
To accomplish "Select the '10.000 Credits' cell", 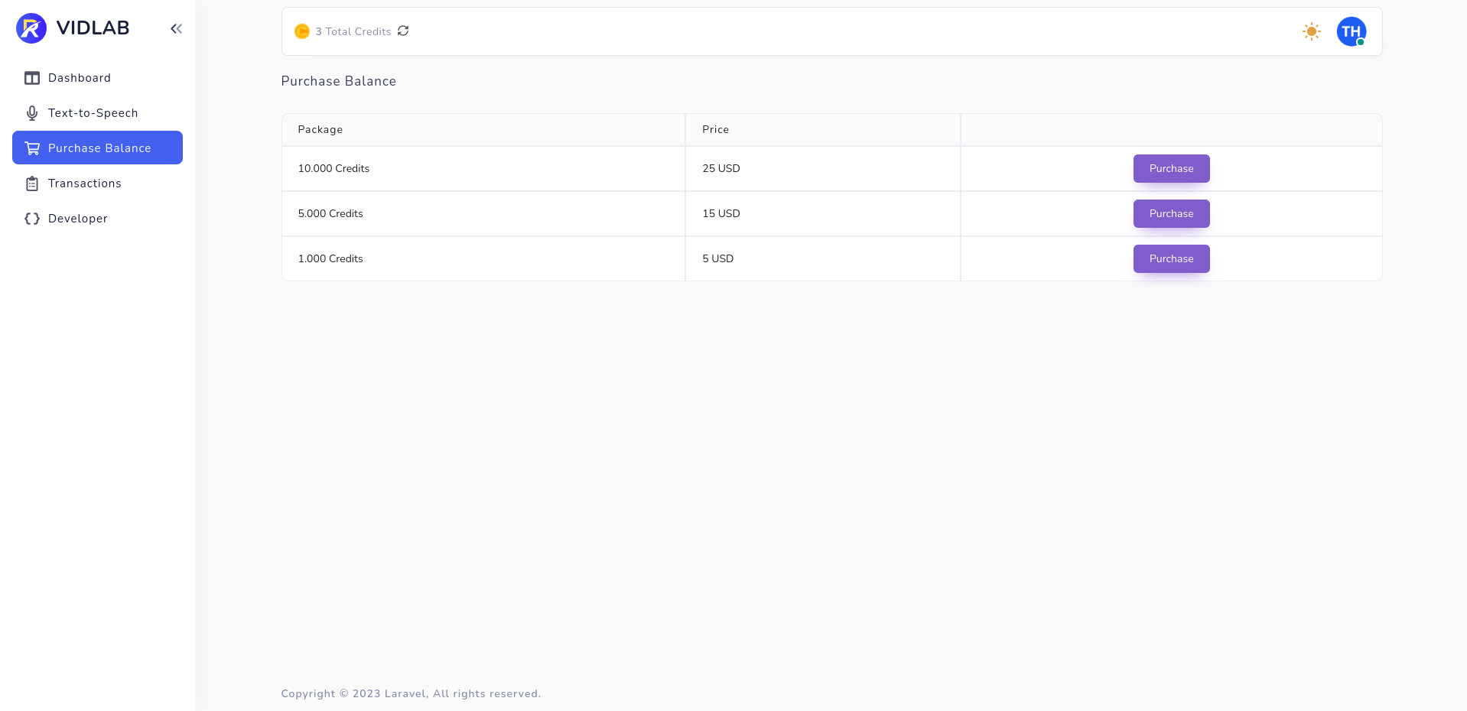I will tap(483, 168).
